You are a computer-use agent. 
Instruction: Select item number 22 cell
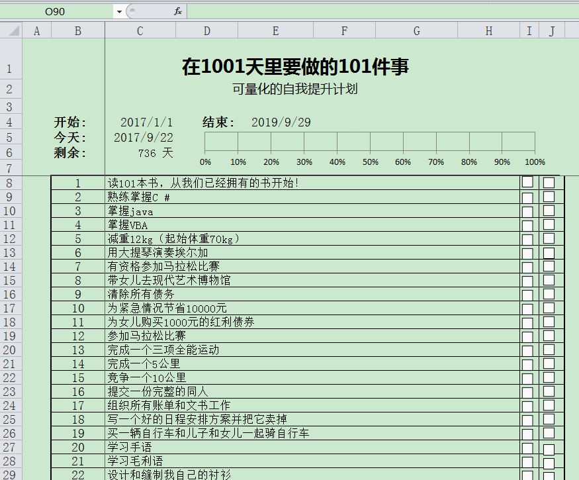[x=78, y=475]
